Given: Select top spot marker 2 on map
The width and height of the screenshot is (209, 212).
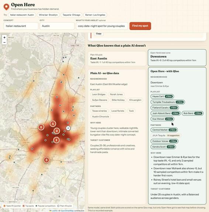Looking at the screenshot, I should pyautogui.click(x=56, y=131).
